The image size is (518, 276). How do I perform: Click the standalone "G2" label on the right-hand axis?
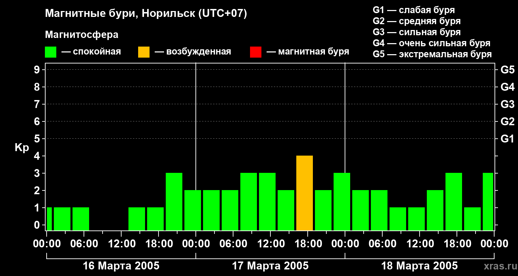pos(508,121)
